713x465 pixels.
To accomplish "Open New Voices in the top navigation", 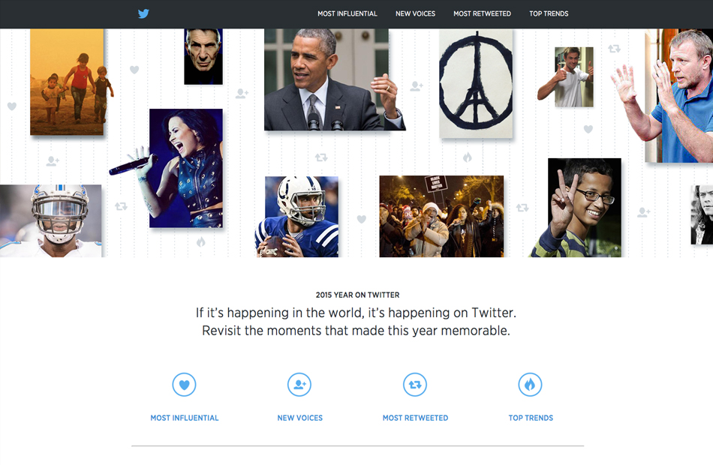I will tap(415, 13).
